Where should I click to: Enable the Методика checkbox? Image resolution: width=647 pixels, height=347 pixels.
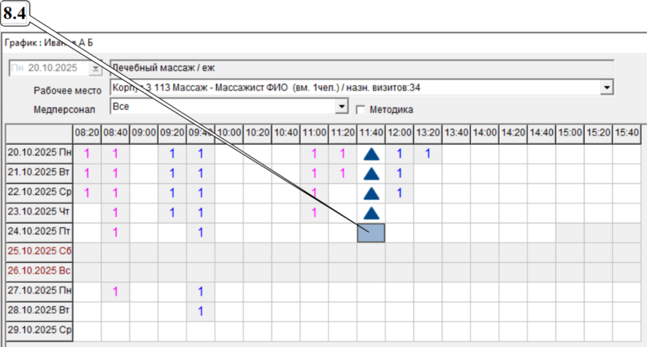pyautogui.click(x=361, y=108)
